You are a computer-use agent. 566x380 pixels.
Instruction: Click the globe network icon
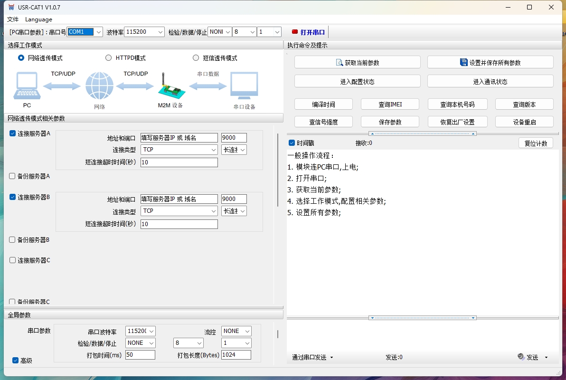tap(99, 86)
